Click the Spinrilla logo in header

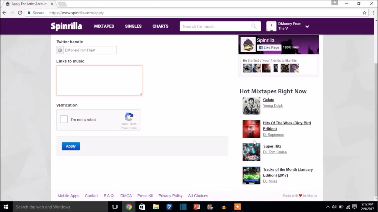[66, 26]
